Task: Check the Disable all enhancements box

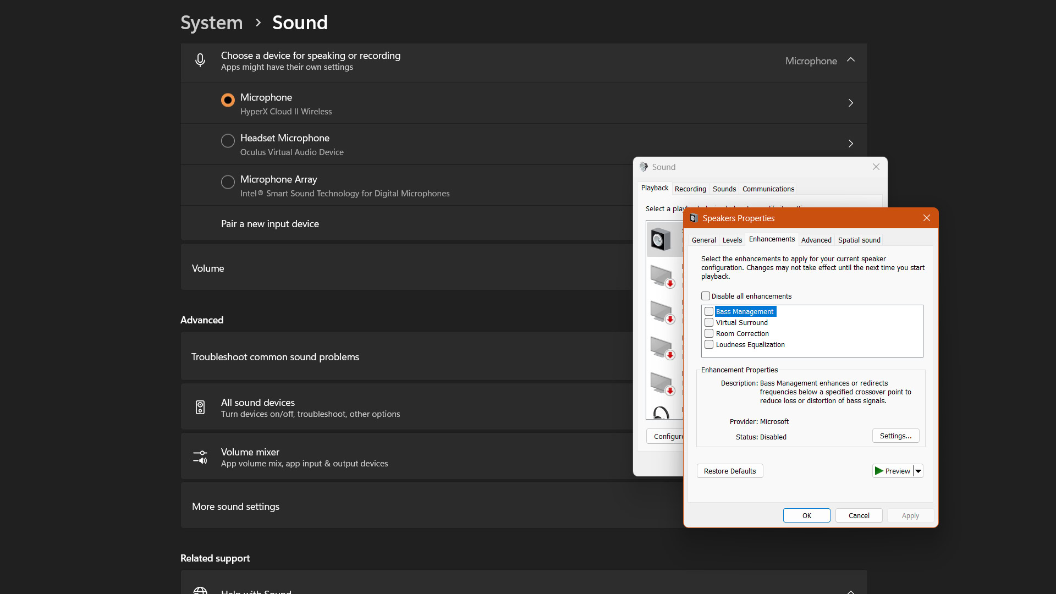Action: 706,296
